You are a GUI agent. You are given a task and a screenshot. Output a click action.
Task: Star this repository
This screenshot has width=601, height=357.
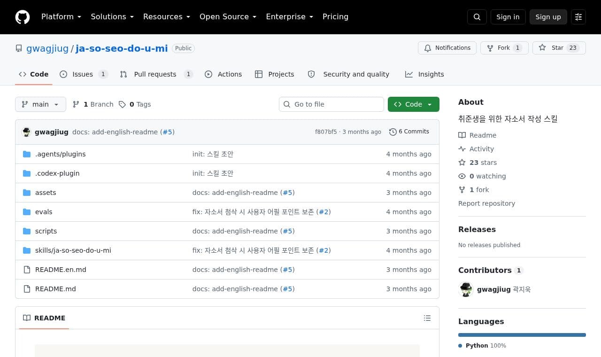[559, 48]
